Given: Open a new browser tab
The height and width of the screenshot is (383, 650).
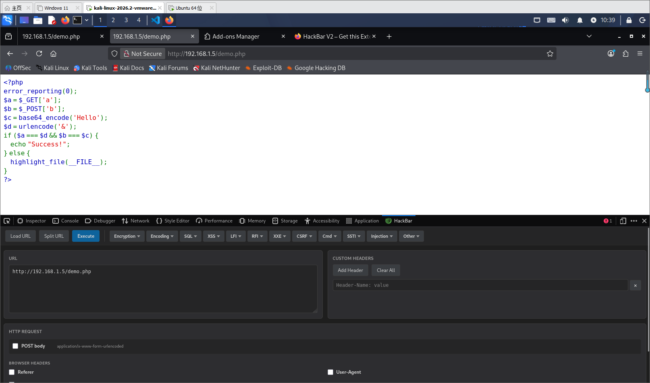Looking at the screenshot, I should 389,37.
